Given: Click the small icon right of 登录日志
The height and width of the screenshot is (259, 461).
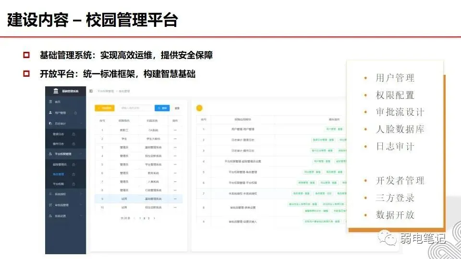Looking at the screenshot, I should click(x=73, y=134).
